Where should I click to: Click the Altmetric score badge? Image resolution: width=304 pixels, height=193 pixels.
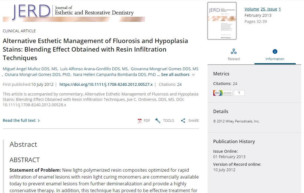[x=223, y=93]
